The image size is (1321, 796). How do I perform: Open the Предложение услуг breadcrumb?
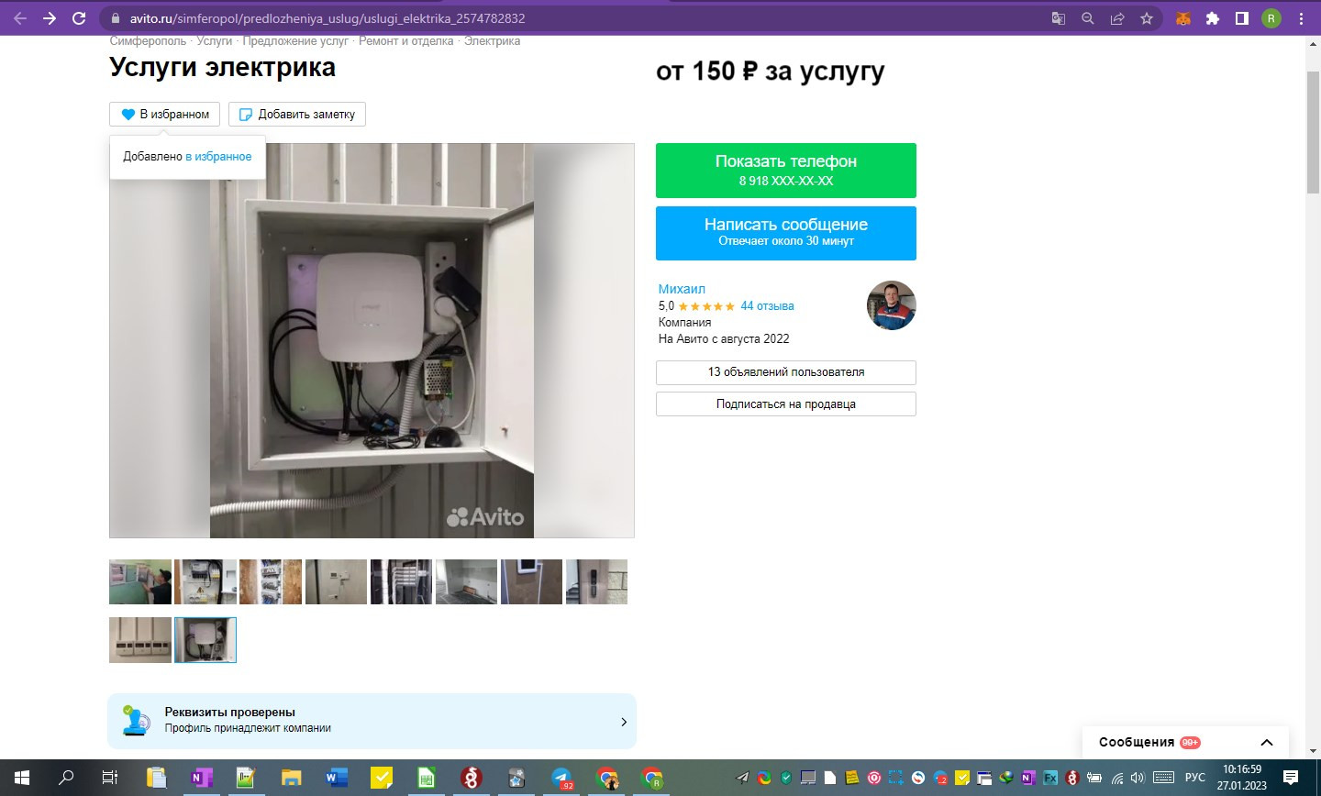295,41
